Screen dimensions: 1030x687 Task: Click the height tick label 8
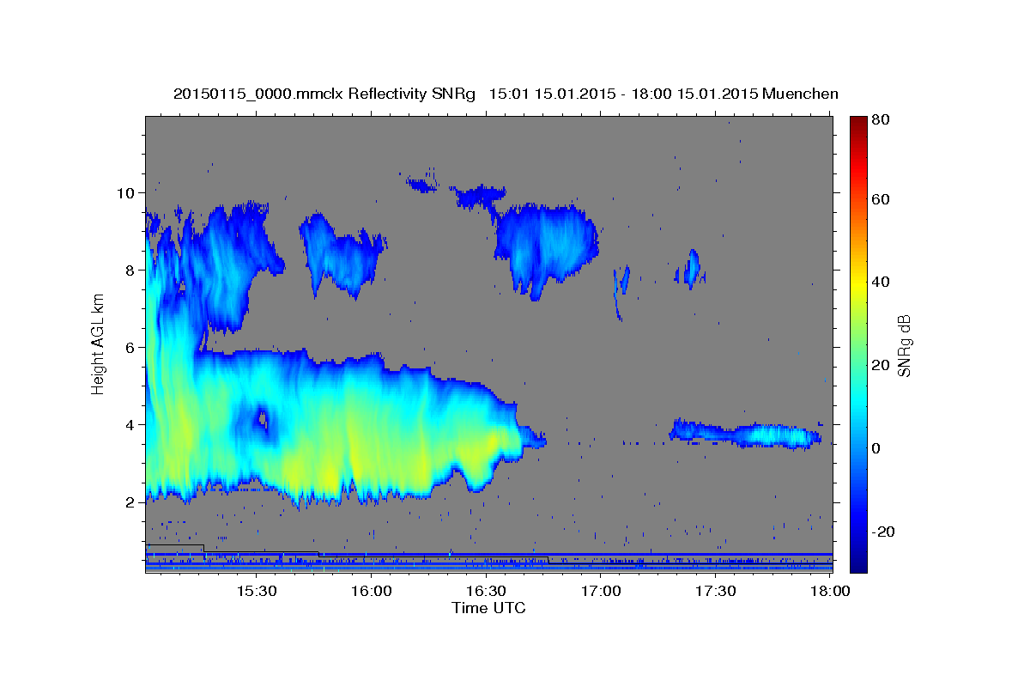coord(130,270)
